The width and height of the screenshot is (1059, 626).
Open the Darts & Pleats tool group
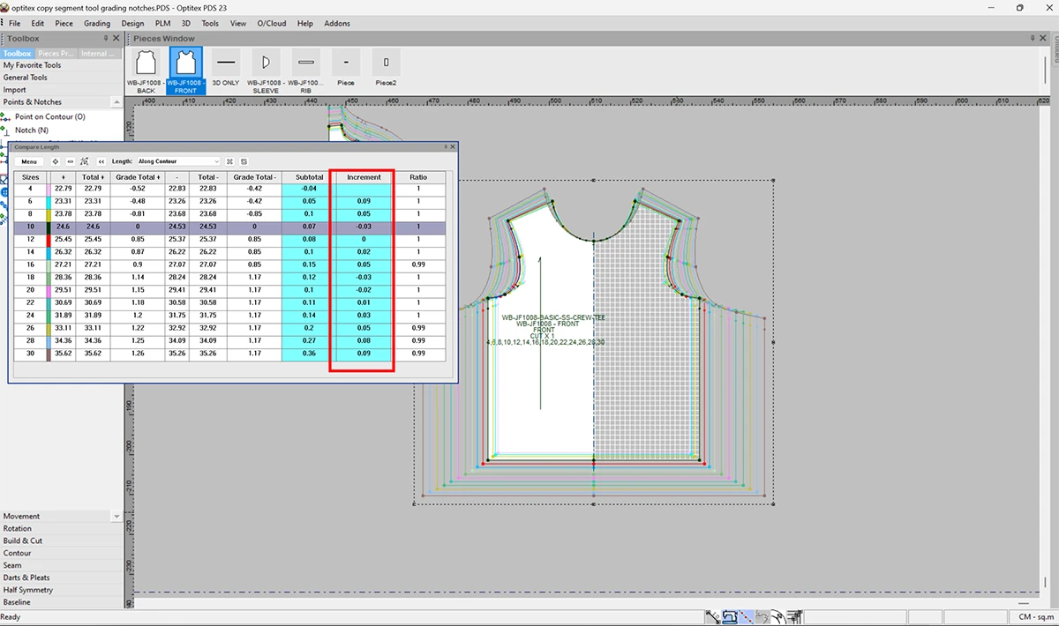tap(27, 578)
